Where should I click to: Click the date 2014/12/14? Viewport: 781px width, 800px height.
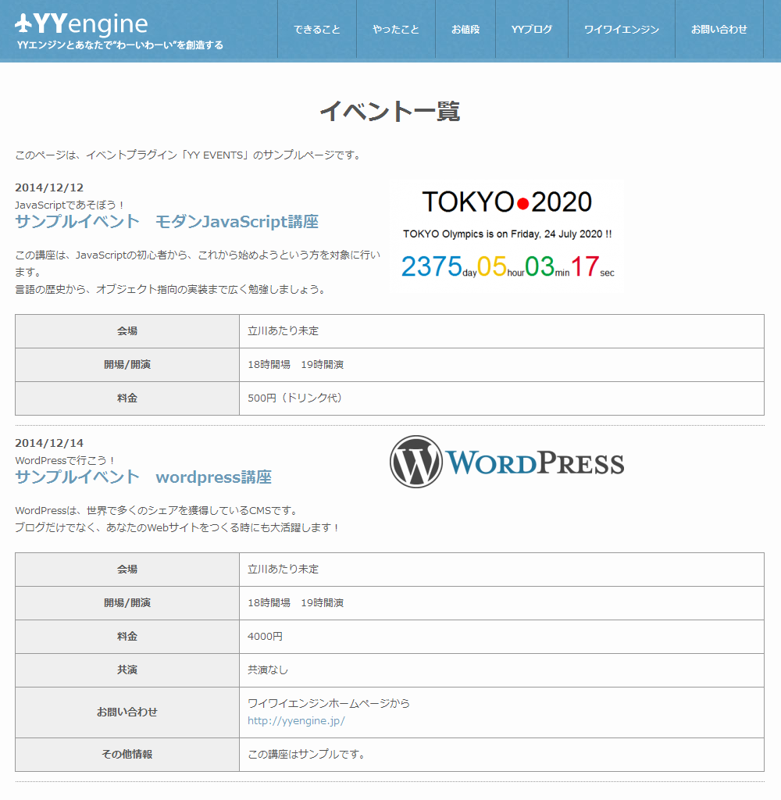[x=49, y=444]
